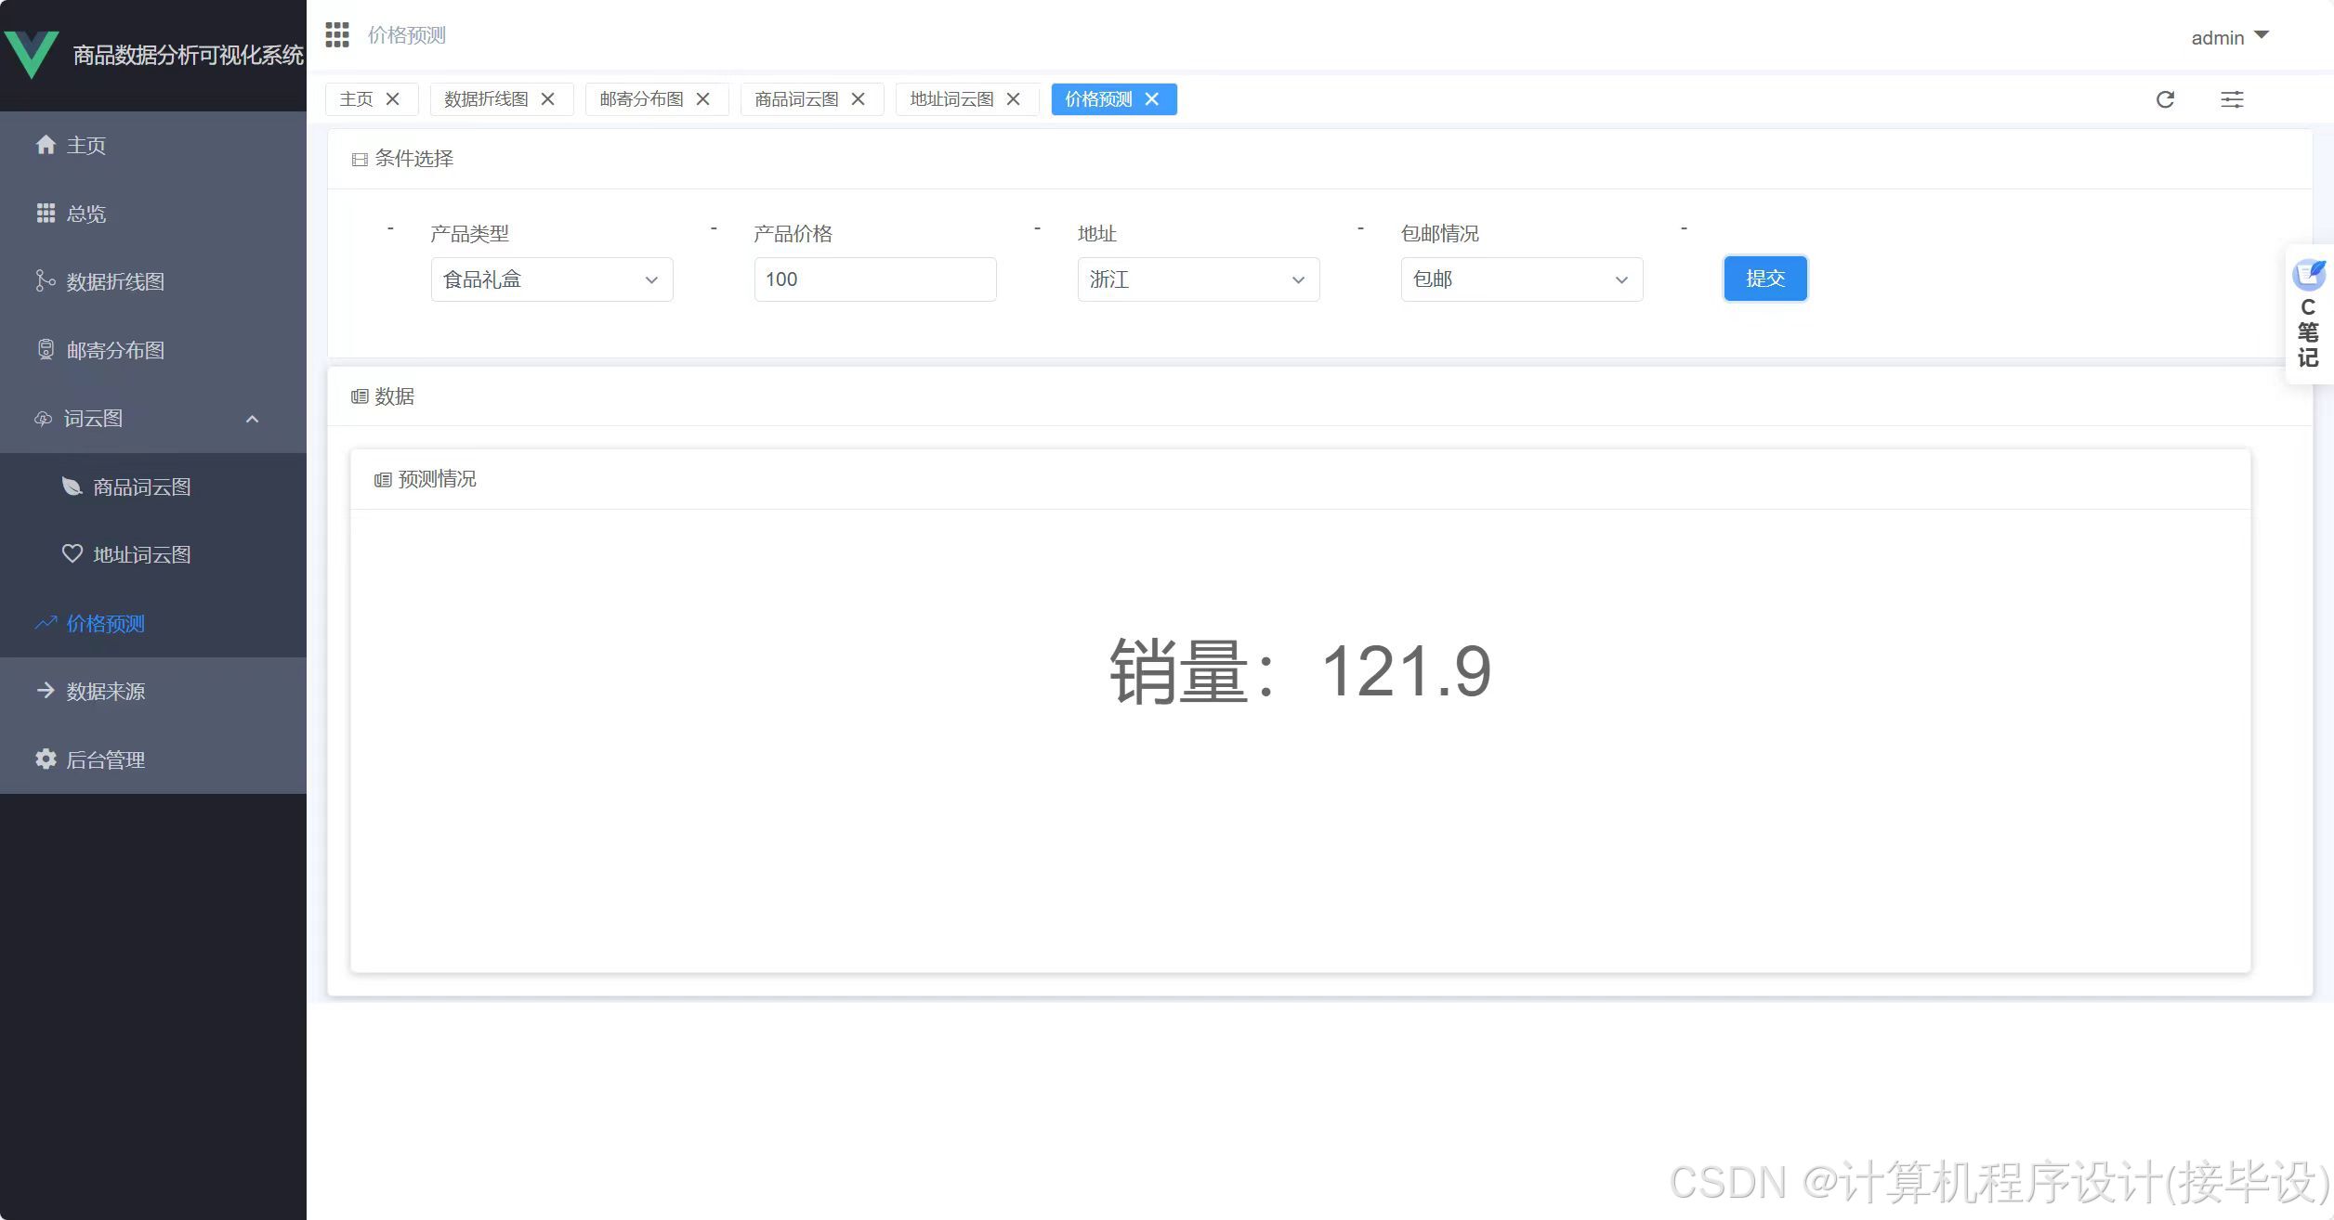Open the 产品类型 dropdown showing 食品礼盒
Viewport: 2334px width, 1220px height.
551,279
